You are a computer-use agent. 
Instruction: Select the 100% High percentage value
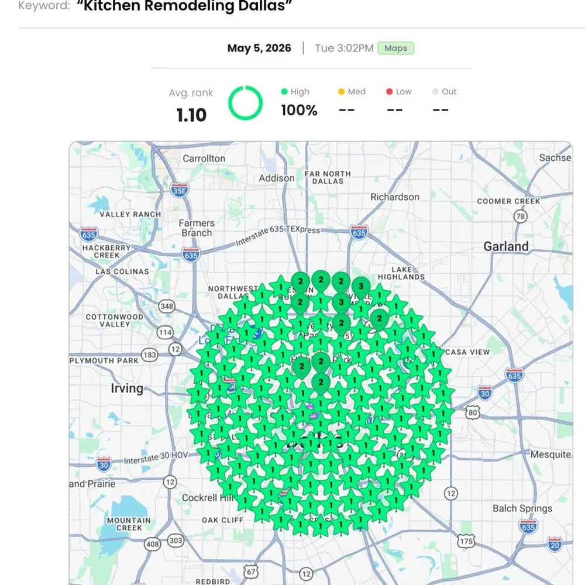pos(299,110)
